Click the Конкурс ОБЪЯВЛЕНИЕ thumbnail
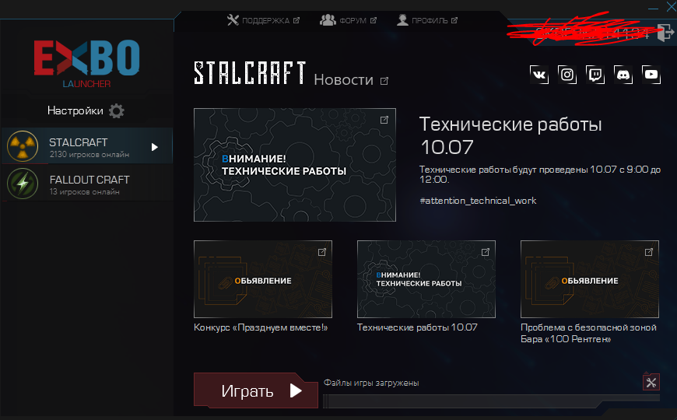Viewport: 677px width, 420px height. coord(263,279)
